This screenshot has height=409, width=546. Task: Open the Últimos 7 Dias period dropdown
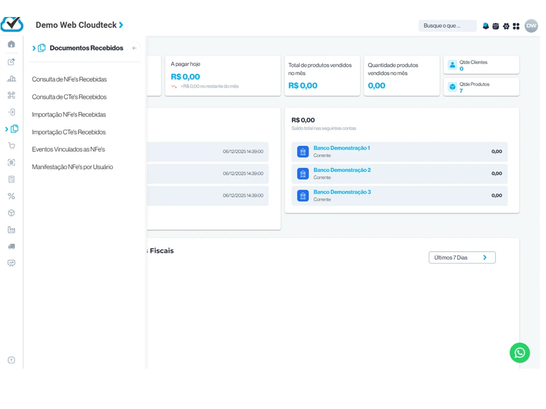click(462, 257)
